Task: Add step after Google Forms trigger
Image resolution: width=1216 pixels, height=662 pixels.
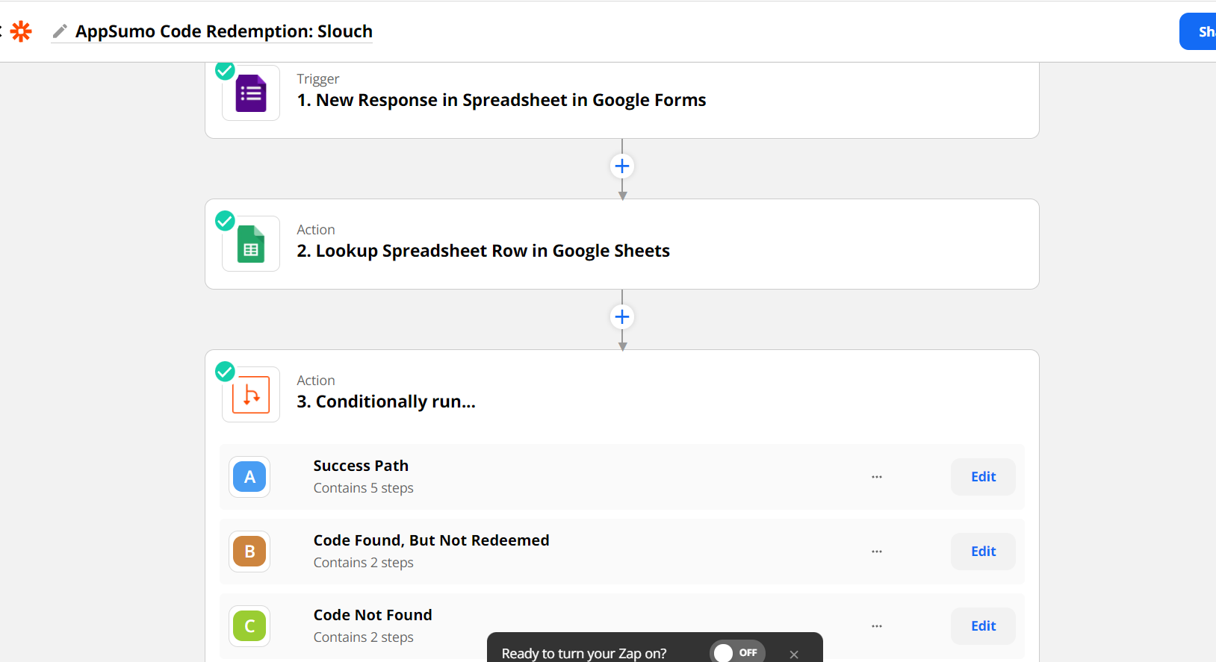Action: click(x=622, y=166)
